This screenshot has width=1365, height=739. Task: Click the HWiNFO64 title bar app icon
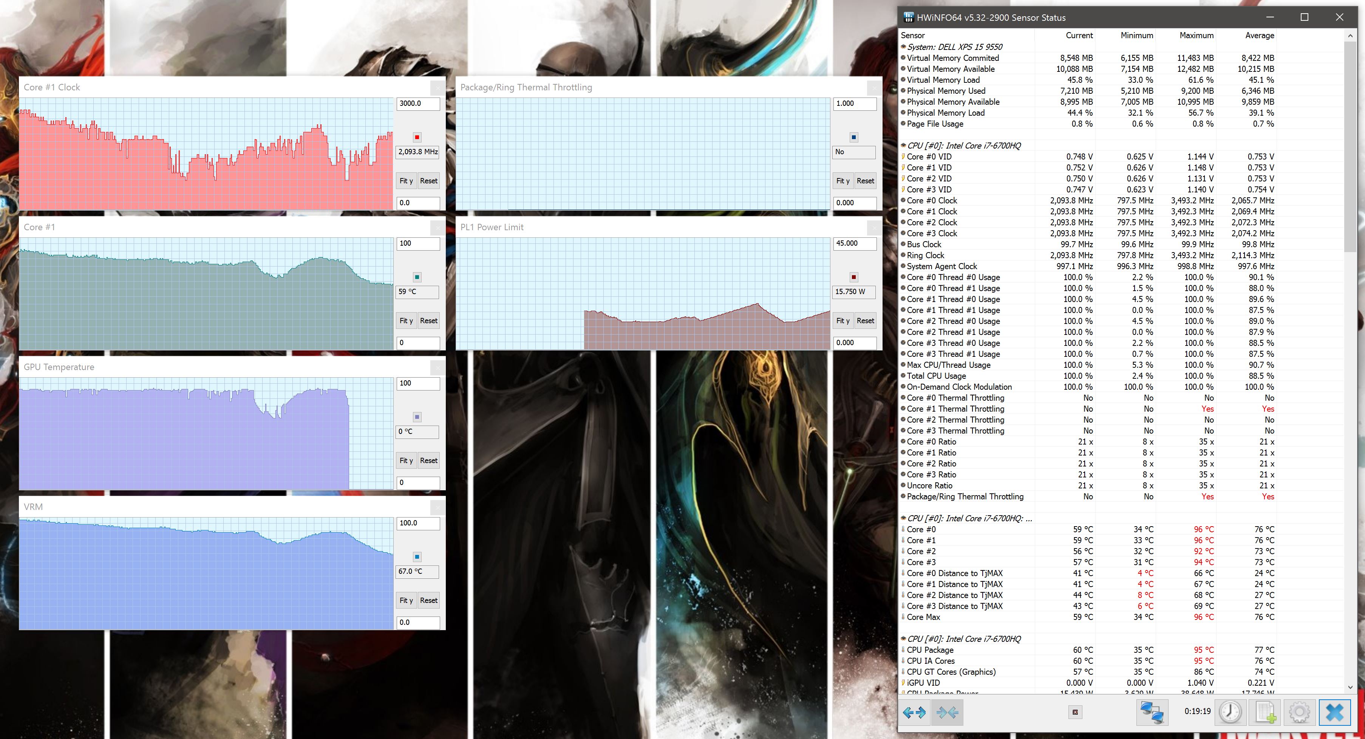tap(908, 17)
